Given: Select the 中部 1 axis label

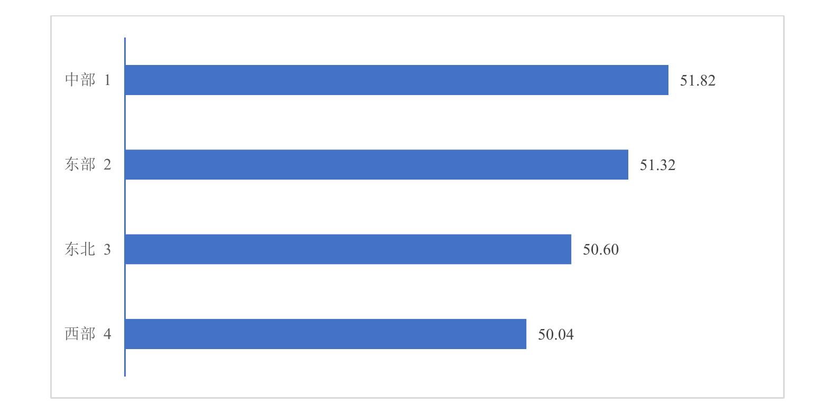Looking at the screenshot, I should point(88,80).
